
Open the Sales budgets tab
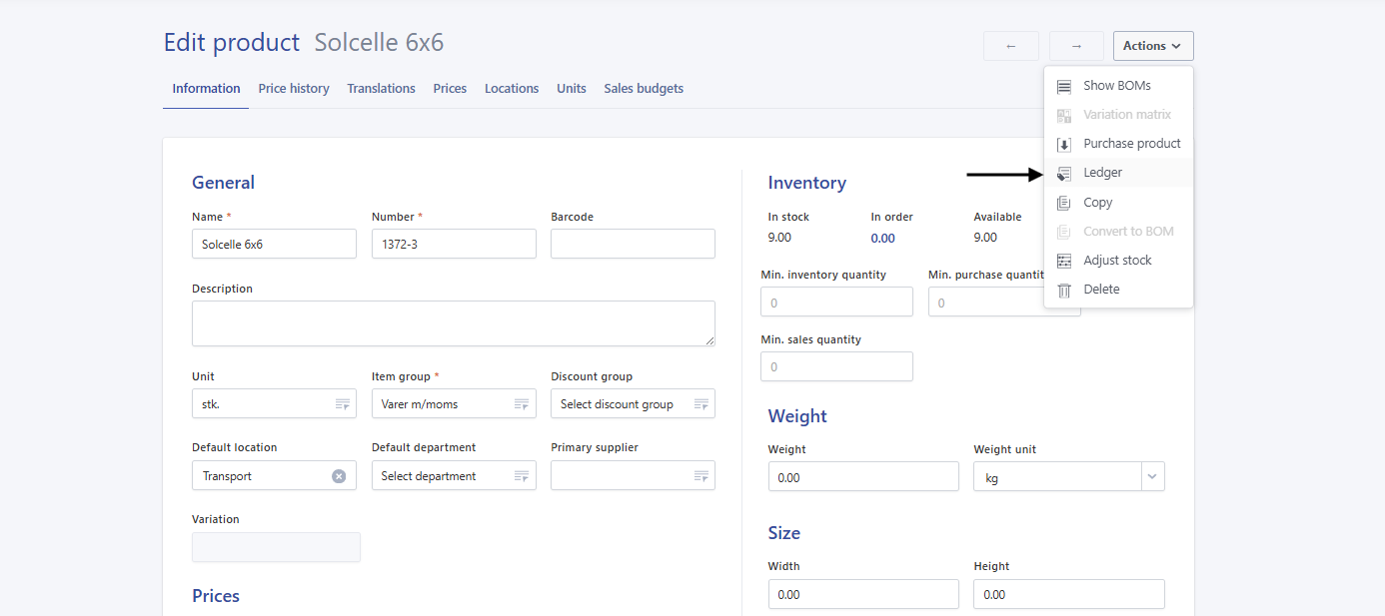(644, 89)
